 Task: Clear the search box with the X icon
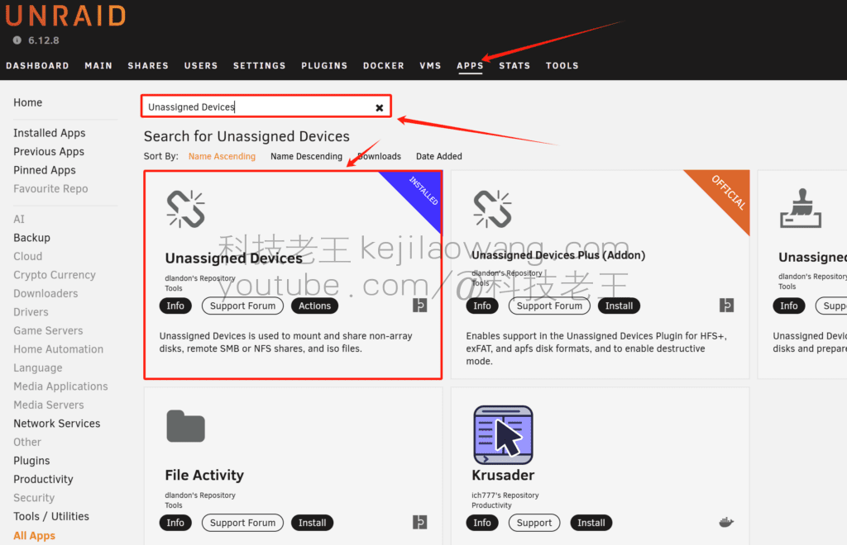pyautogui.click(x=379, y=108)
